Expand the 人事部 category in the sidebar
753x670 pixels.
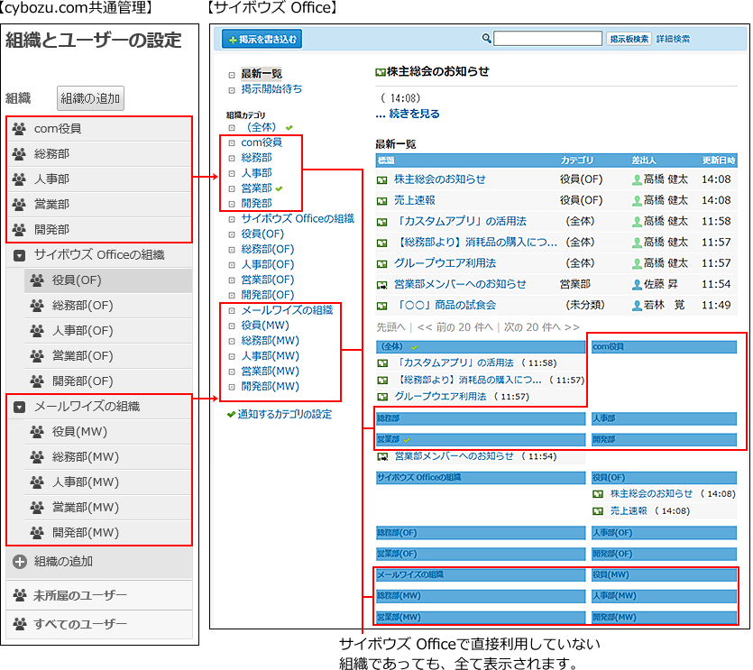[x=232, y=173]
